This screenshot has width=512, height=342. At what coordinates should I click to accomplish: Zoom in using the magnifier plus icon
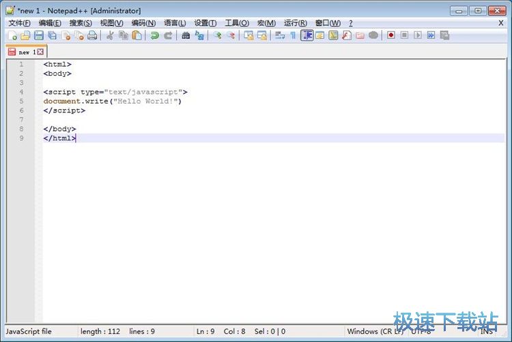(x=217, y=35)
